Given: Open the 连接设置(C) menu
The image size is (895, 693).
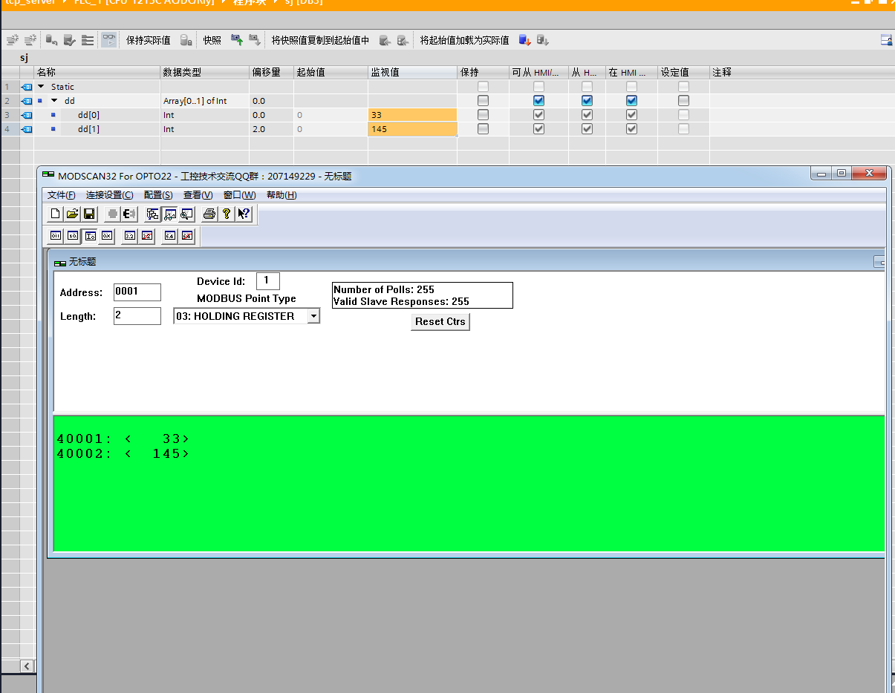Looking at the screenshot, I should pyautogui.click(x=109, y=195).
